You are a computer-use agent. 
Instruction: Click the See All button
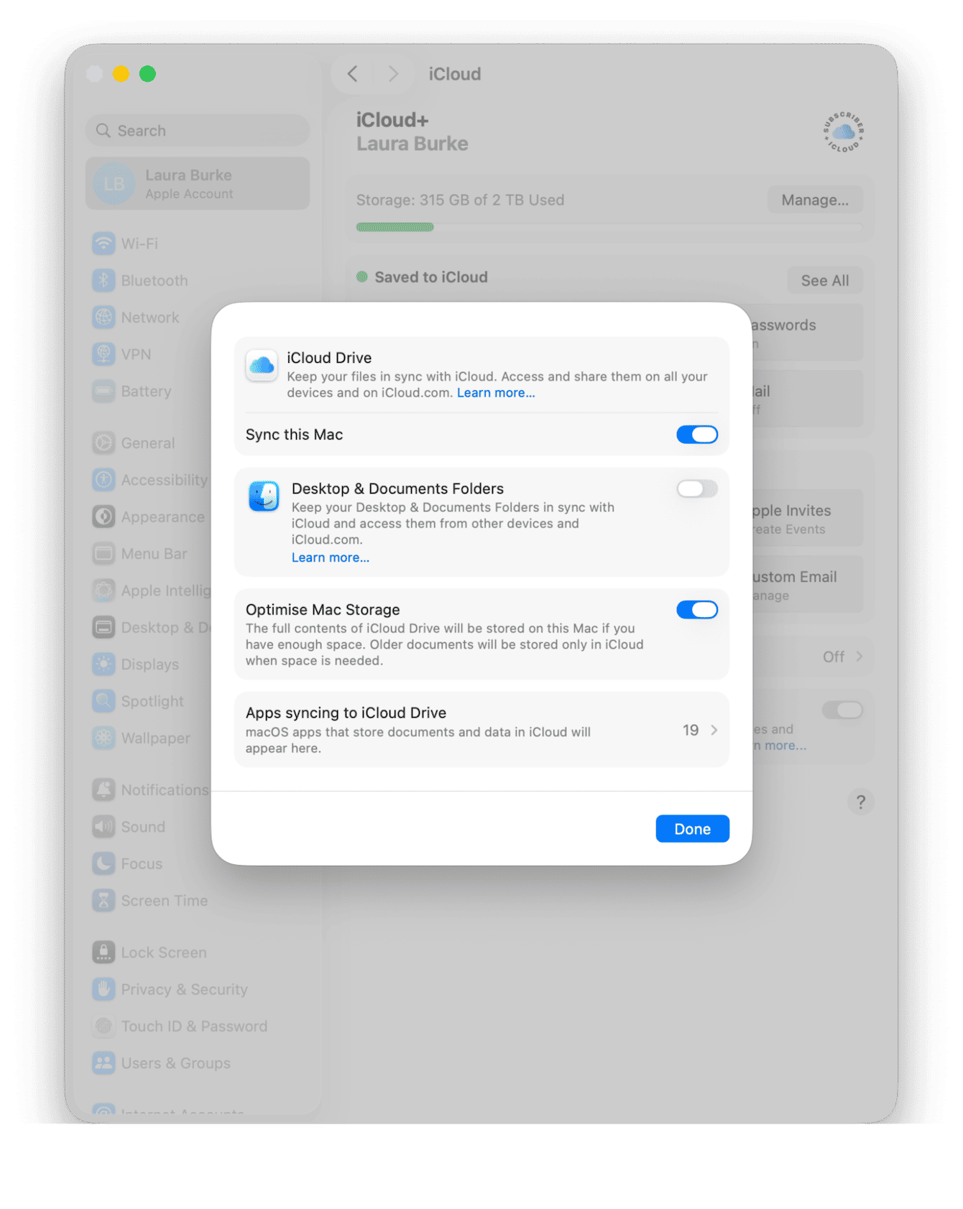[825, 281]
